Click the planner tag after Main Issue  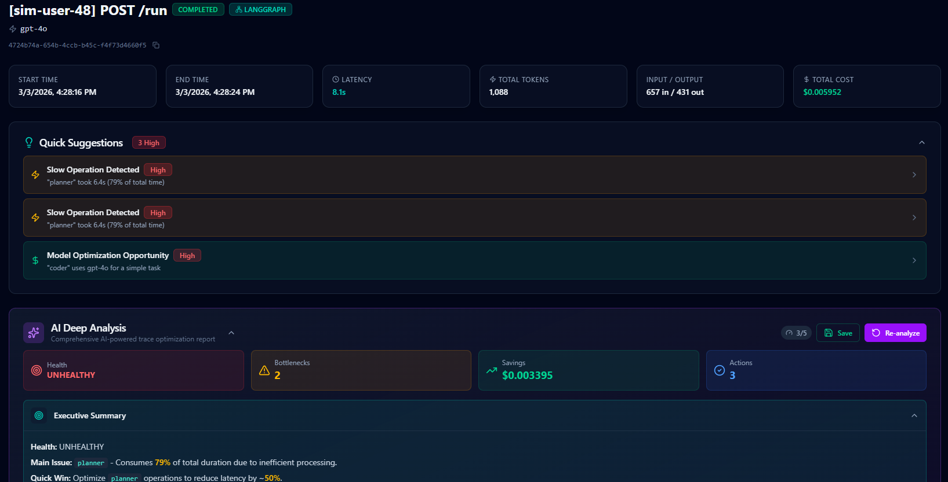tap(91, 463)
